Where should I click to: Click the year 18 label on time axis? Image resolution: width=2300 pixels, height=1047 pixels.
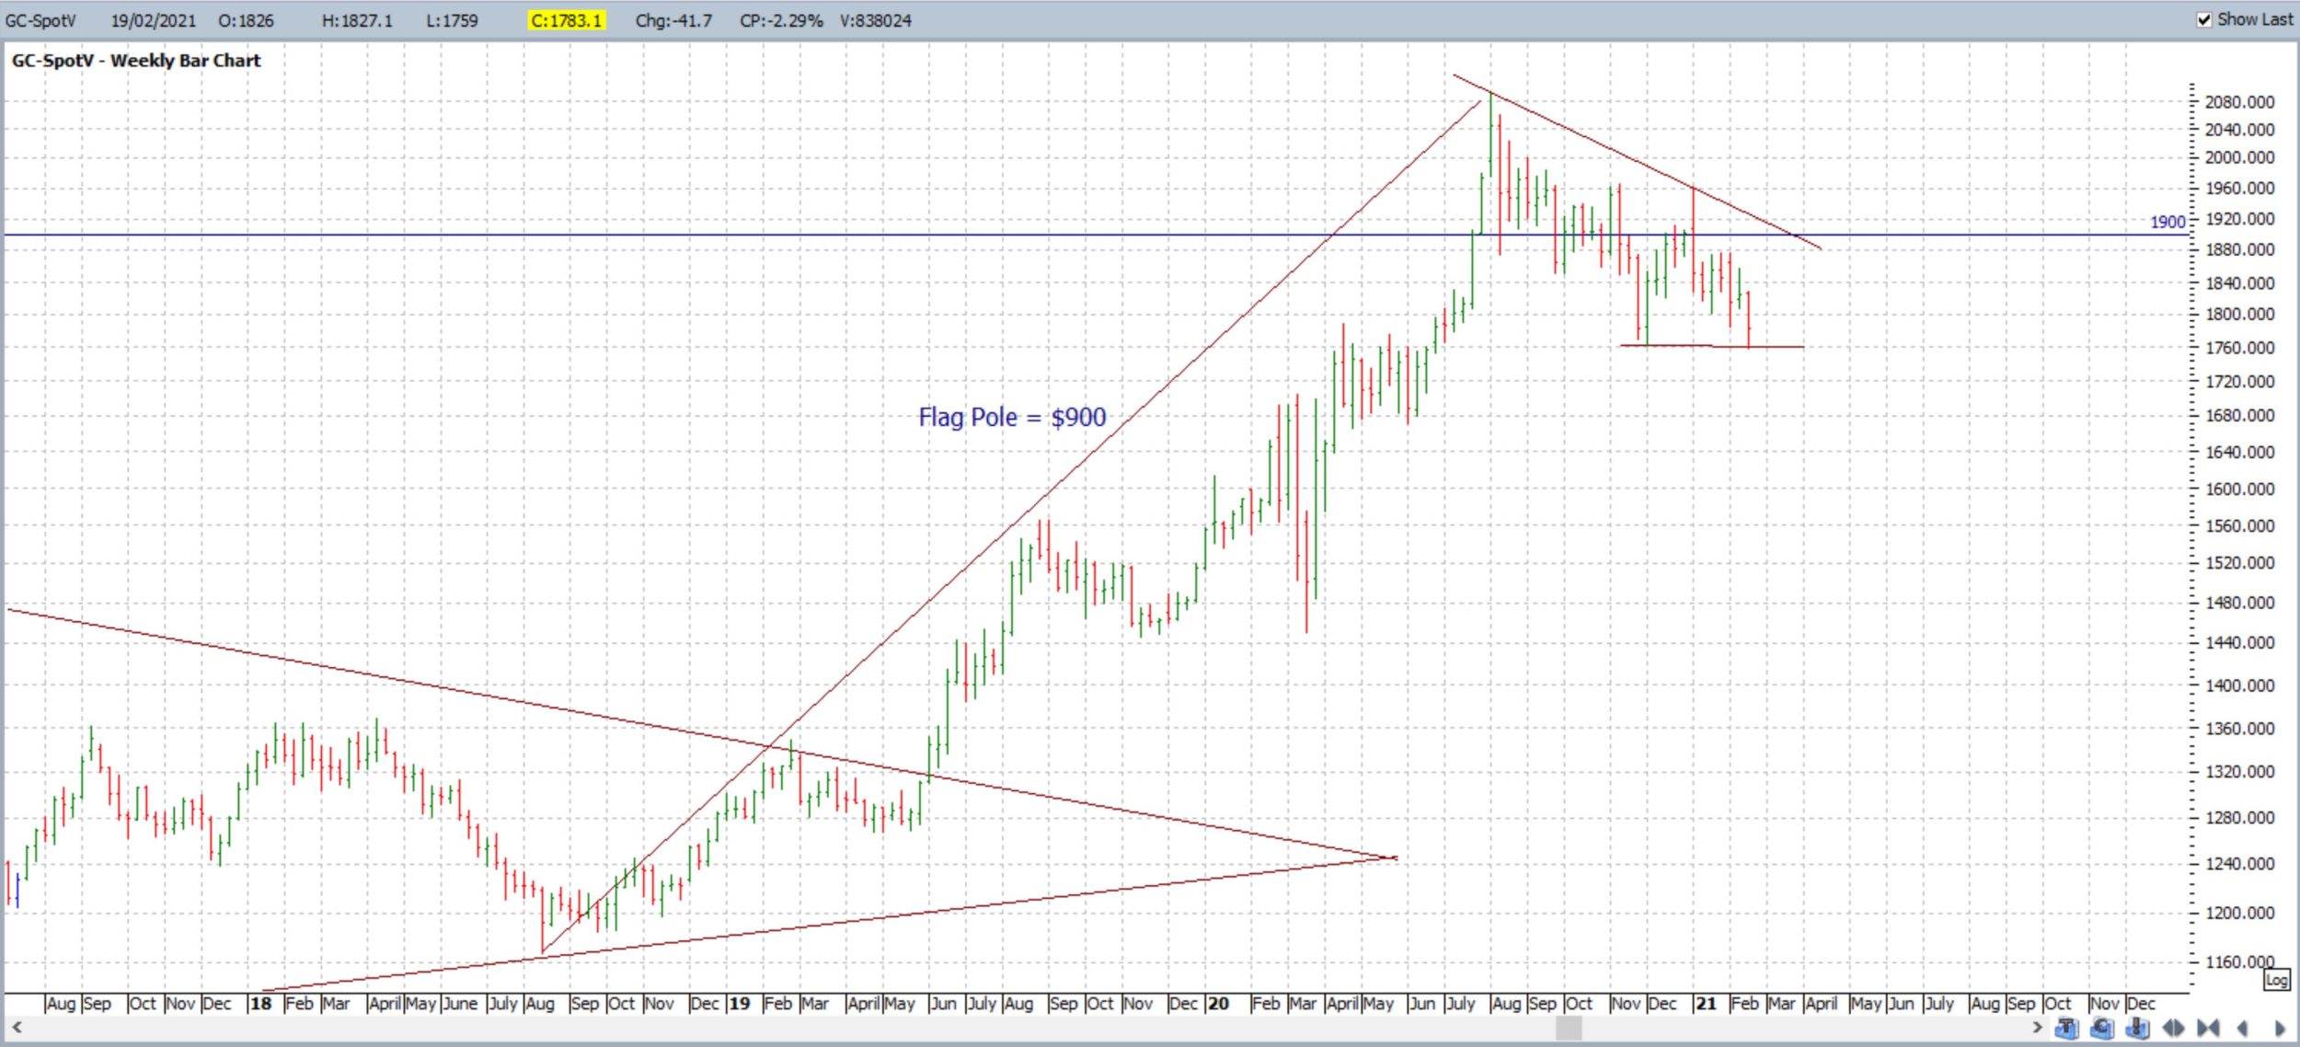click(261, 1004)
